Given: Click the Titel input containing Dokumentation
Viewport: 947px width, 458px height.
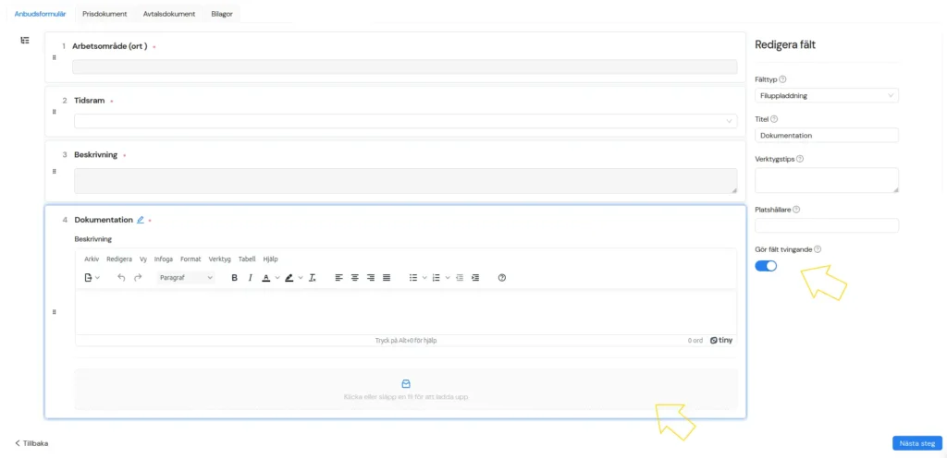Looking at the screenshot, I should point(827,135).
